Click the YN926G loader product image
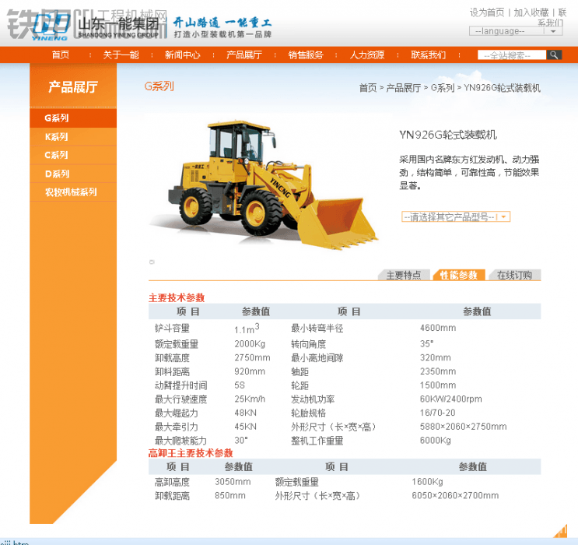This screenshot has width=578, height=545. click(x=264, y=185)
